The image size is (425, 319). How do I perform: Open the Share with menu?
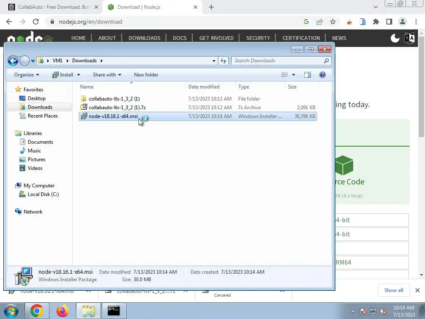pyautogui.click(x=107, y=75)
